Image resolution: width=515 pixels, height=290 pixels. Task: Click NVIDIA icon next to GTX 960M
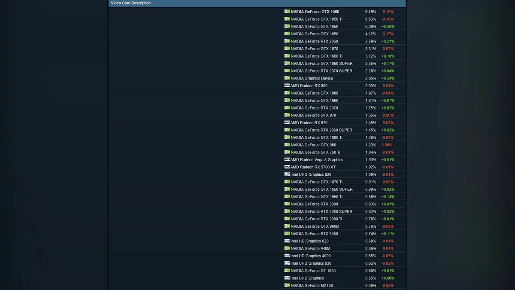pyautogui.click(x=287, y=226)
